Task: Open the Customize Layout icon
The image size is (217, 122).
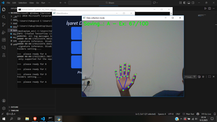Action: (x=180, y=3)
